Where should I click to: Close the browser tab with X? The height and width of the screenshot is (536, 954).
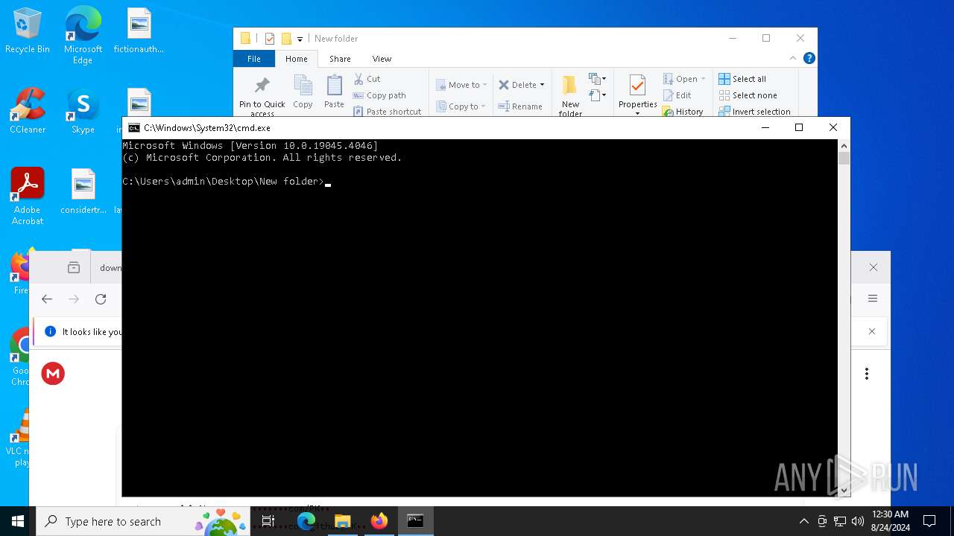tap(874, 267)
